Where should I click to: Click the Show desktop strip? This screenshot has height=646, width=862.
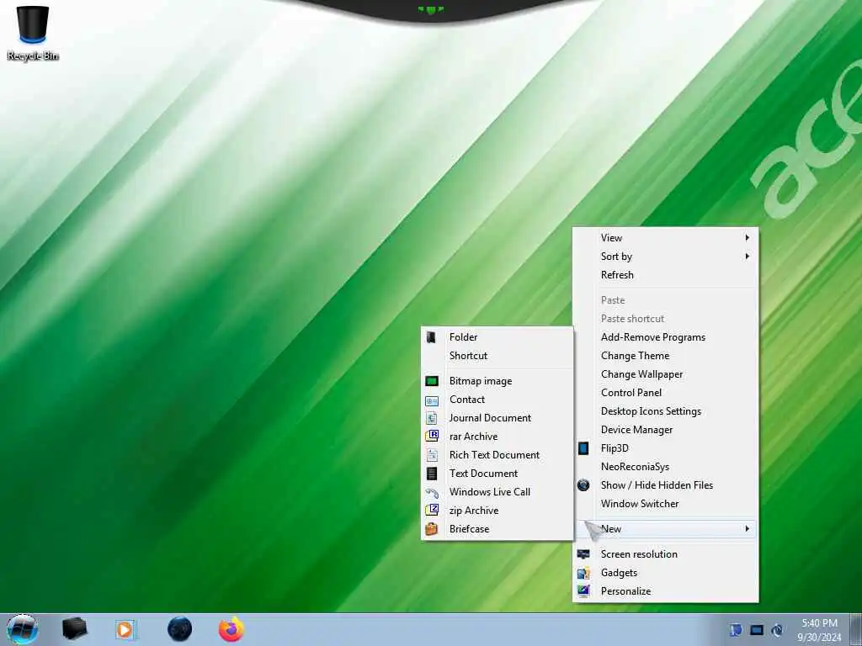(855, 629)
